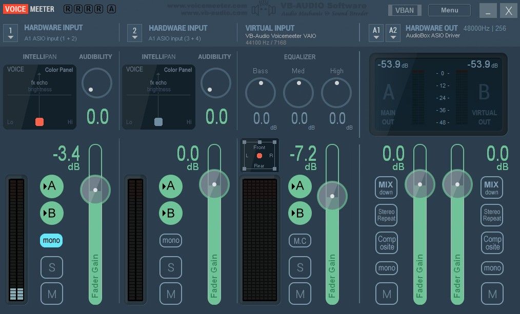
Task: Toggle bus B routing on virtual input
Action: pyautogui.click(x=300, y=213)
